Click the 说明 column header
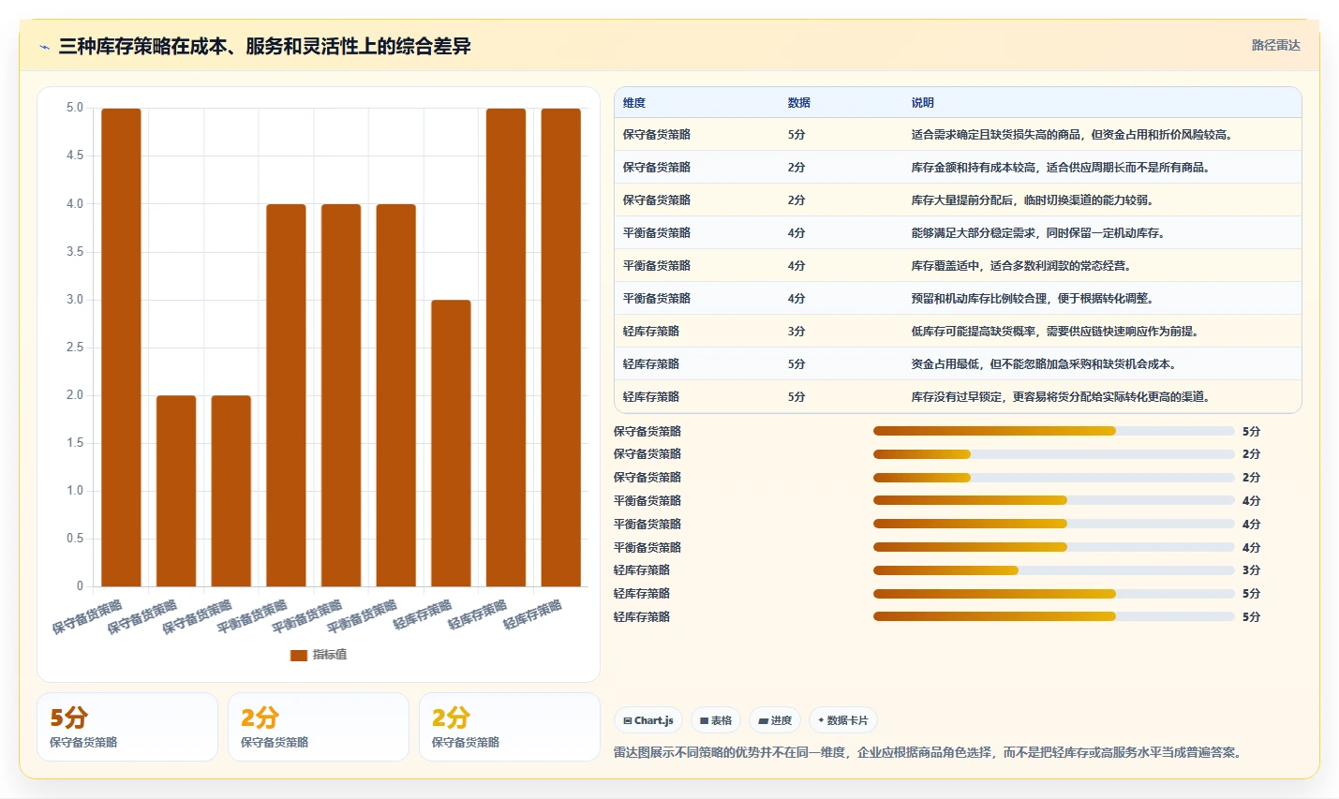This screenshot has height=799, width=1339. point(923,103)
